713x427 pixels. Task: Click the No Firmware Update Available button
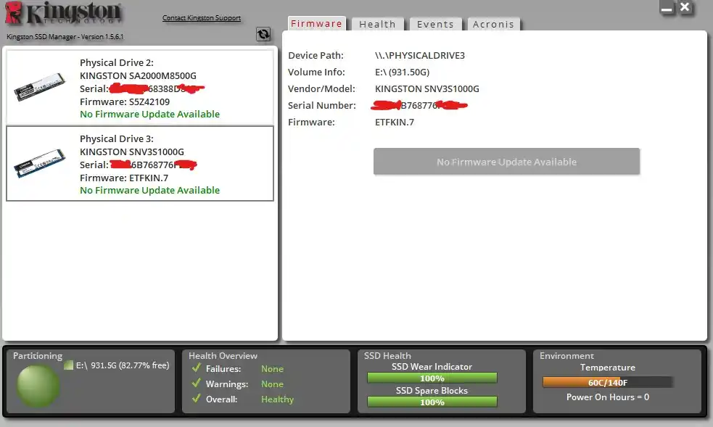506,161
